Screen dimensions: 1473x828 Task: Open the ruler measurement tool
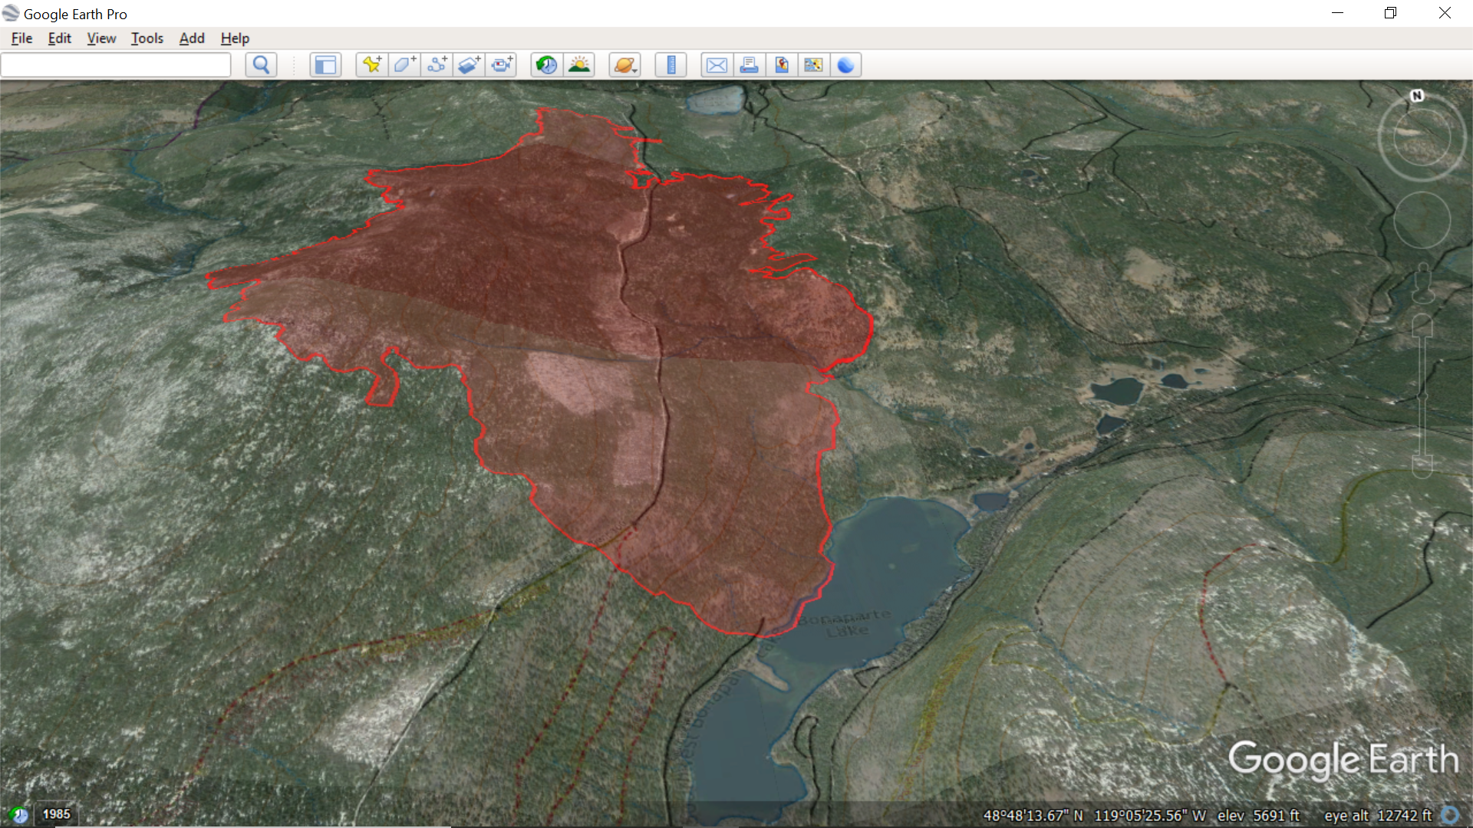coord(671,65)
